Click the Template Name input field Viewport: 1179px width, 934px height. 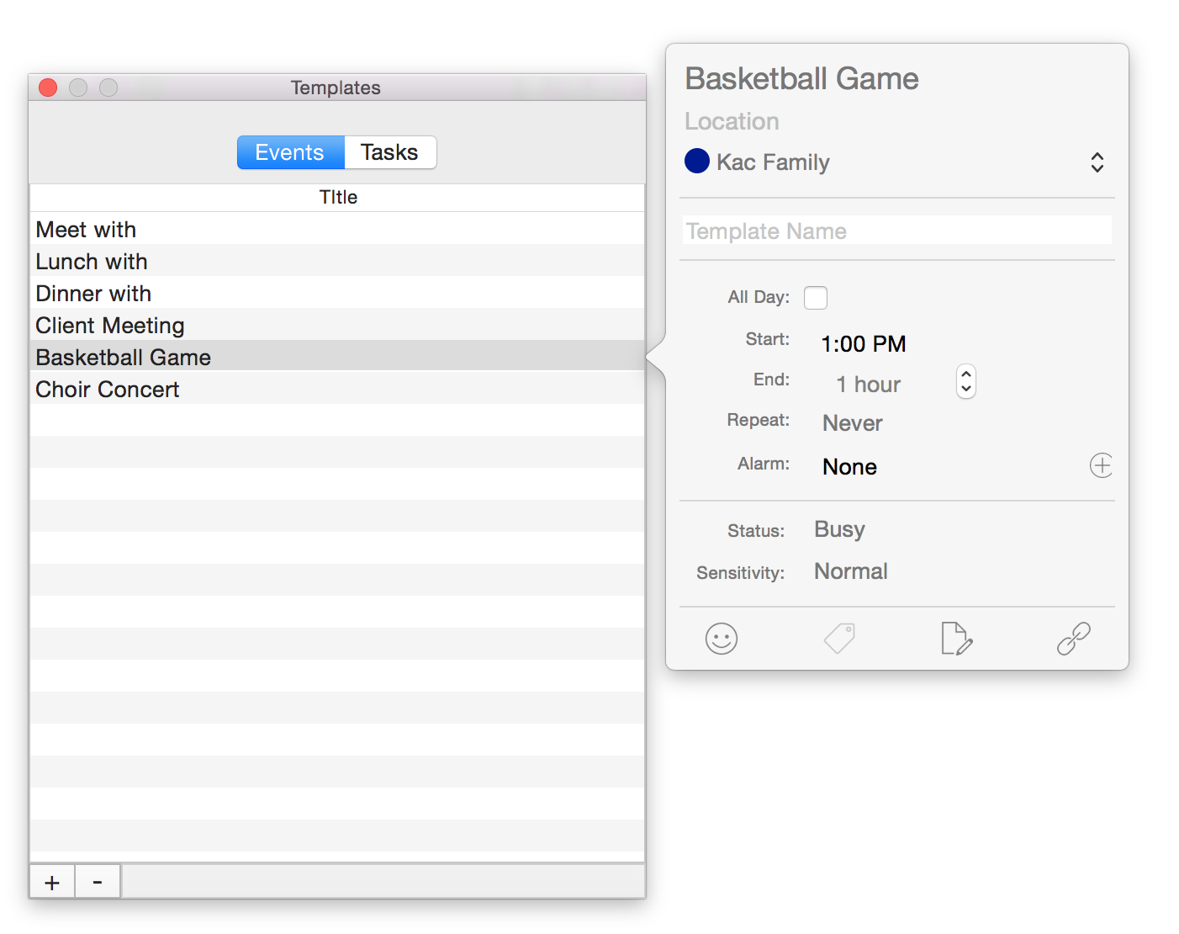tap(896, 231)
